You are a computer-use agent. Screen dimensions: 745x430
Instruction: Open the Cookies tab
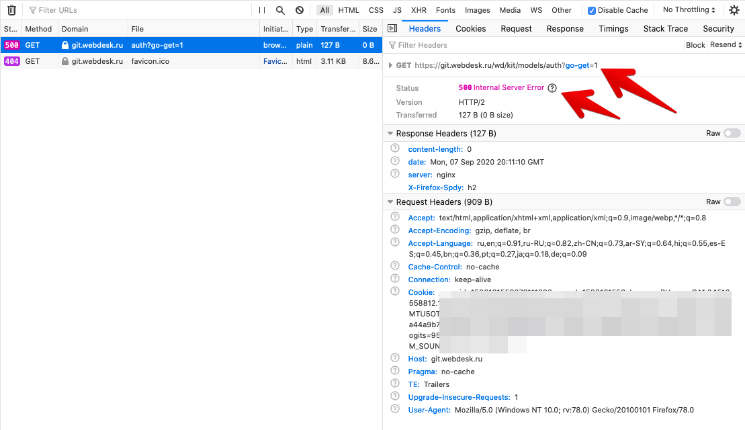click(x=470, y=28)
